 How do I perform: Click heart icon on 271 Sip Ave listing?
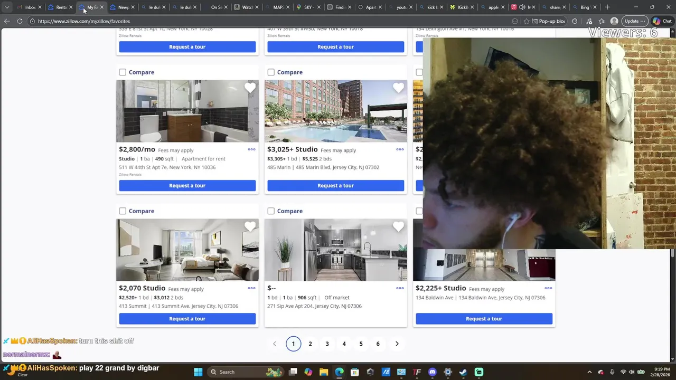[398, 227]
